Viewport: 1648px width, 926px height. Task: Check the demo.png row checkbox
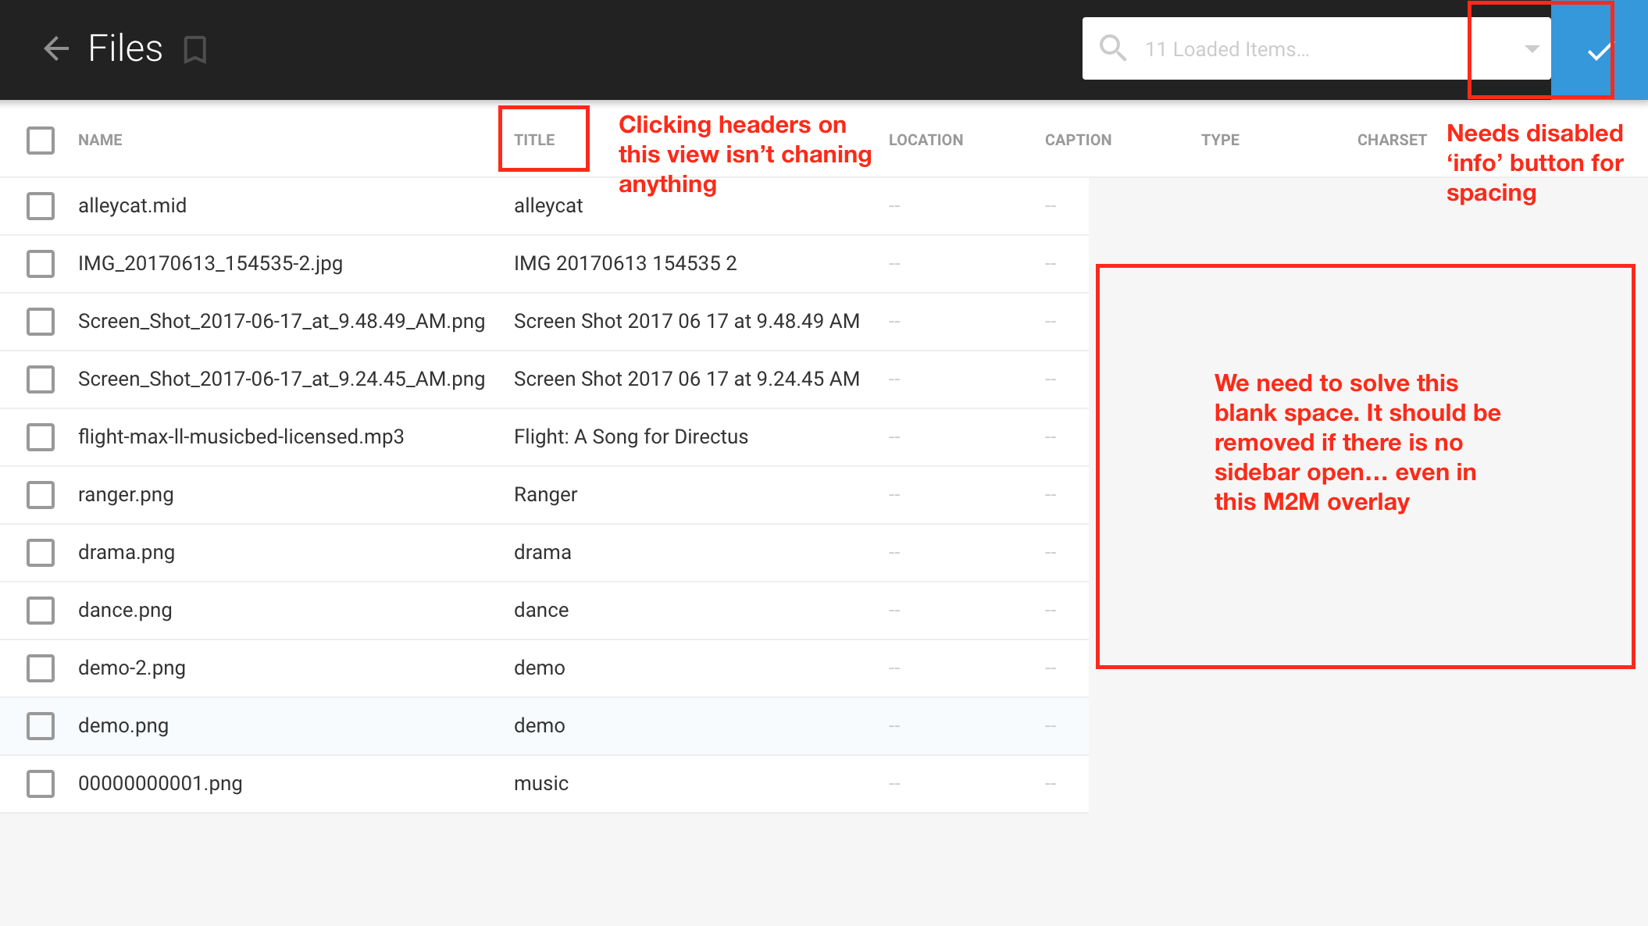point(41,726)
